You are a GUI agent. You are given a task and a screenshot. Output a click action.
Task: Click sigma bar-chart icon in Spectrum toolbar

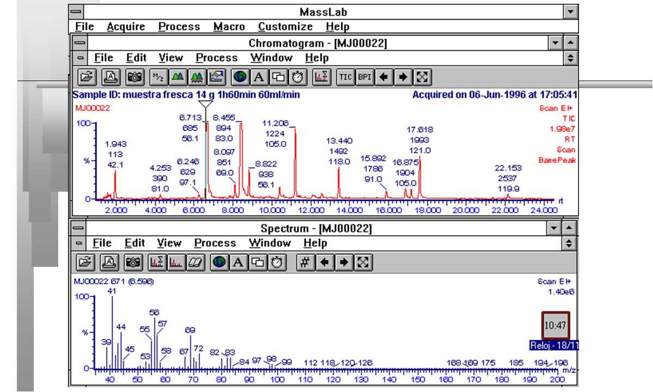pyautogui.click(x=158, y=262)
